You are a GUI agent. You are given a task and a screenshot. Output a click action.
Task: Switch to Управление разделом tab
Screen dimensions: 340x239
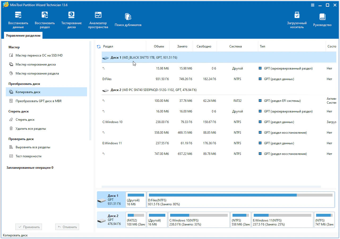(23, 36)
